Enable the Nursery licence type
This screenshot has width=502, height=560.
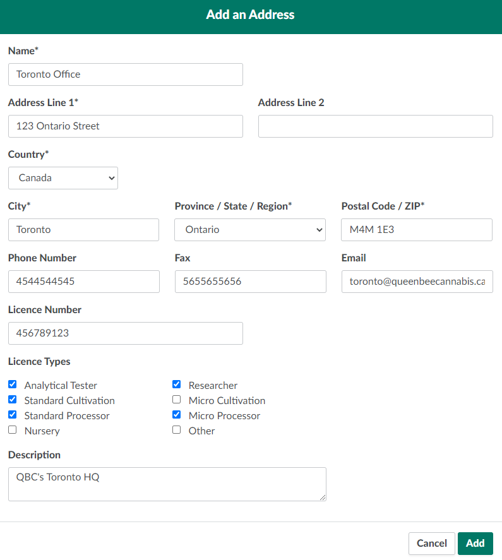[13, 430]
